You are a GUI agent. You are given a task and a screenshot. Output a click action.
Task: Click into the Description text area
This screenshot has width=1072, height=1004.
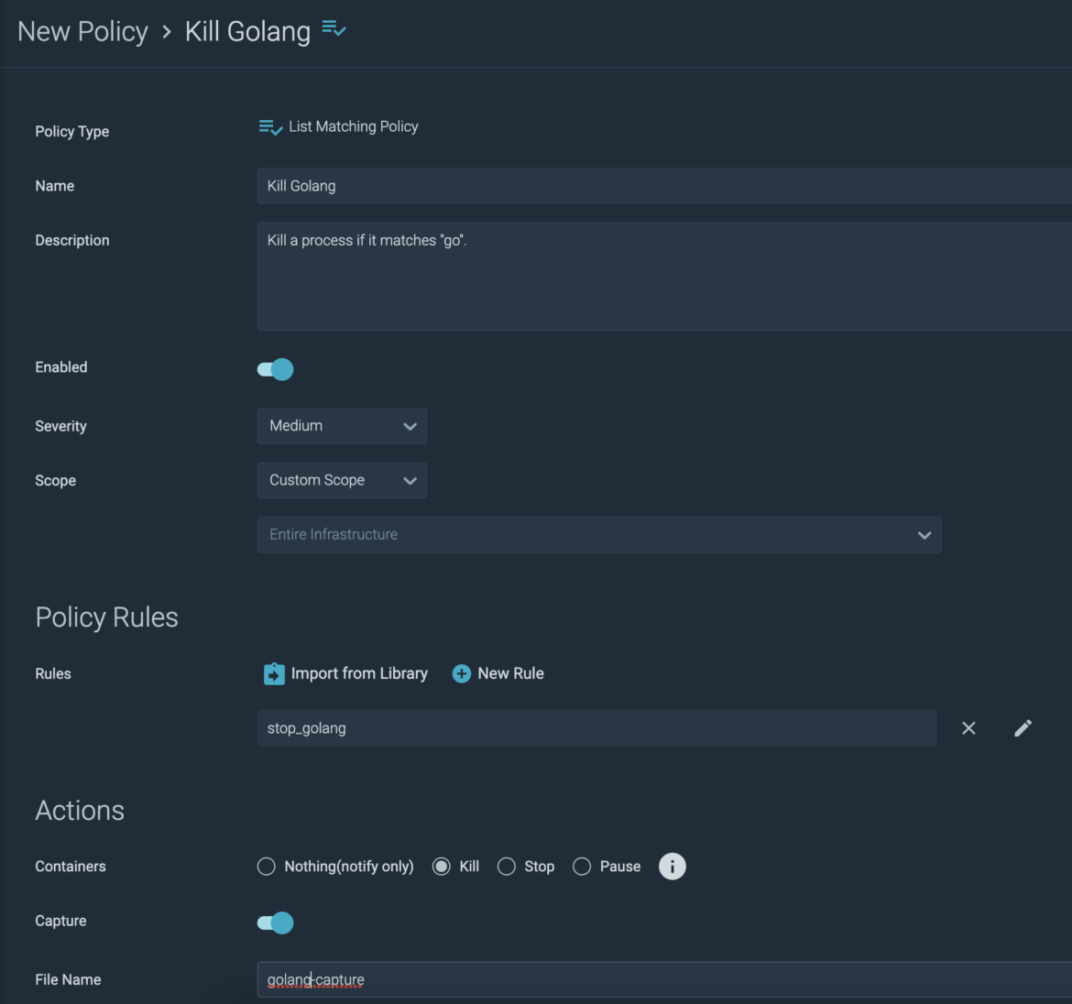664,277
